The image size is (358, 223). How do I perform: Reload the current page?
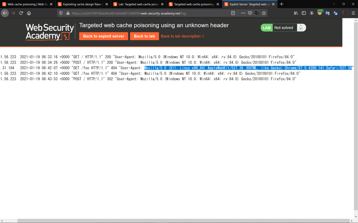pos(21,13)
